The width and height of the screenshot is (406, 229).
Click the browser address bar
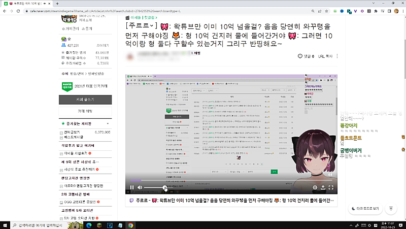[166, 11]
